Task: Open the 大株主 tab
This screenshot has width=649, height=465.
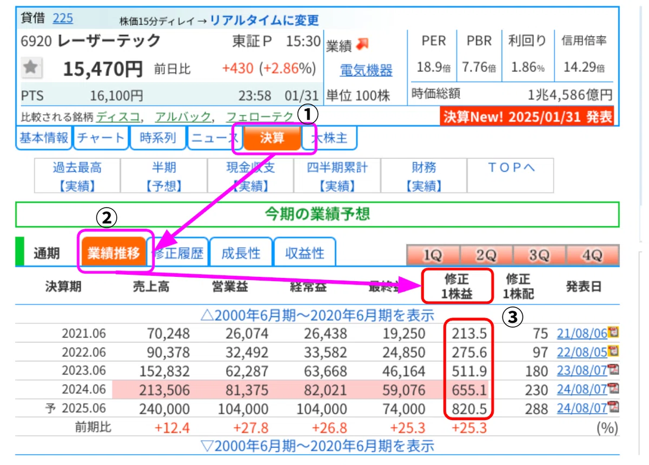Action: coord(330,138)
